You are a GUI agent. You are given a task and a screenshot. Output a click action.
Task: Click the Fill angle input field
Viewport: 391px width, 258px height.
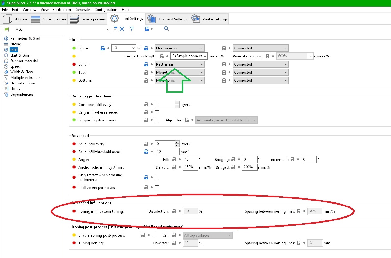tap(191, 160)
